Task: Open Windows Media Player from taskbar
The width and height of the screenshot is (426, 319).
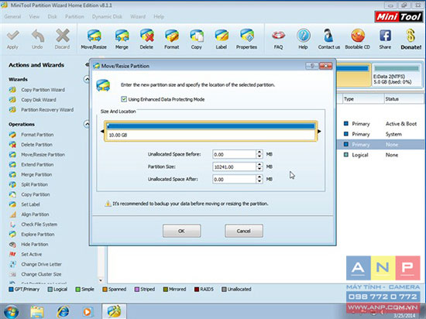Action: coord(87,312)
